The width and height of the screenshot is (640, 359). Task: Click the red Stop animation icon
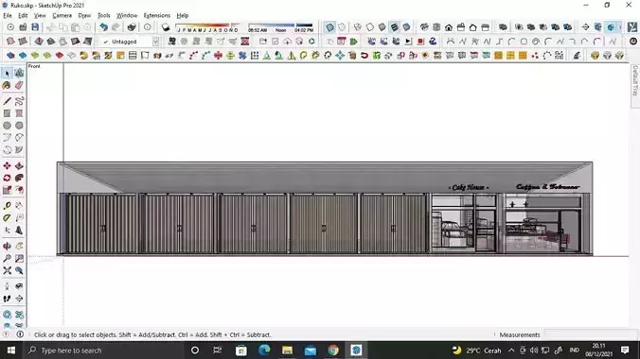pyautogui.click(x=420, y=42)
